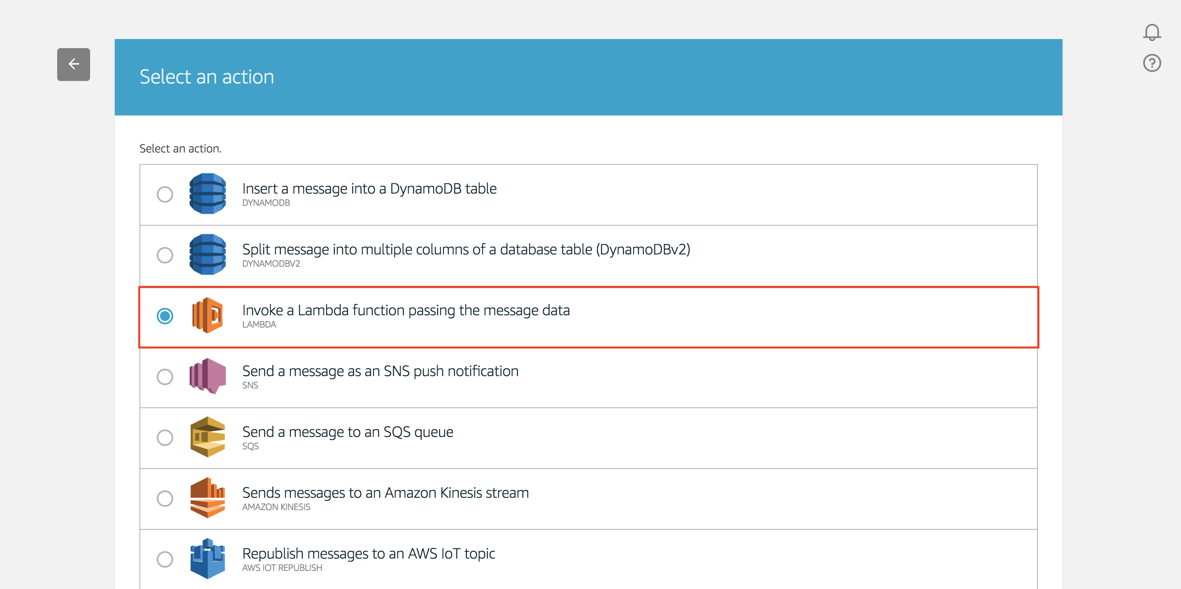Select the Lambda function radio button
Image resolution: width=1181 pixels, height=589 pixels.
(x=165, y=316)
